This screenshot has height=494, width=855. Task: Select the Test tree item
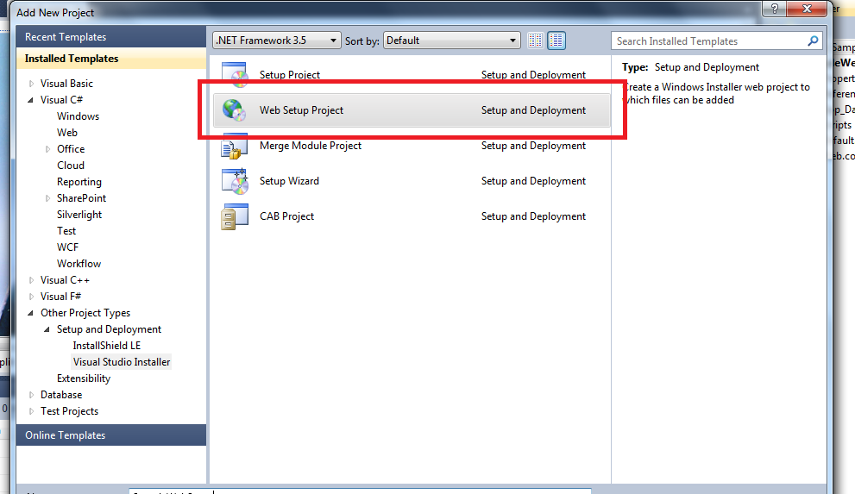coord(66,231)
